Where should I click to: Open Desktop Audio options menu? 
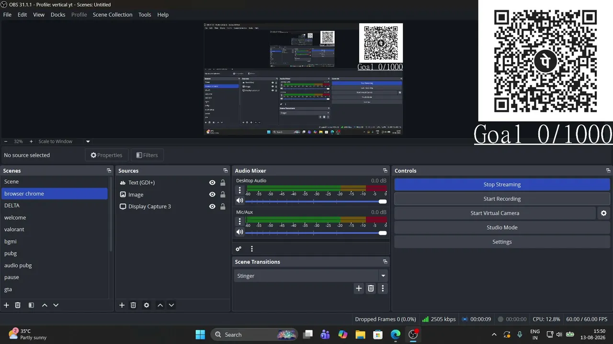[240, 190]
